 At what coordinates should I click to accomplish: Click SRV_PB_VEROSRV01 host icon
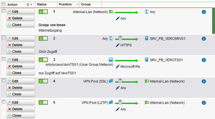(146, 38)
